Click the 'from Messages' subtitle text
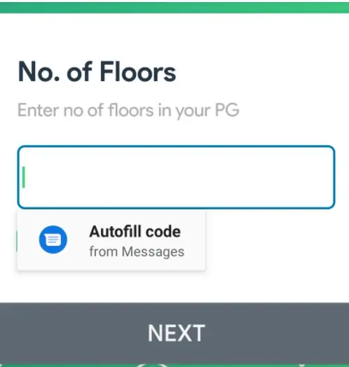Screen dimensions: 349x367 (137, 252)
